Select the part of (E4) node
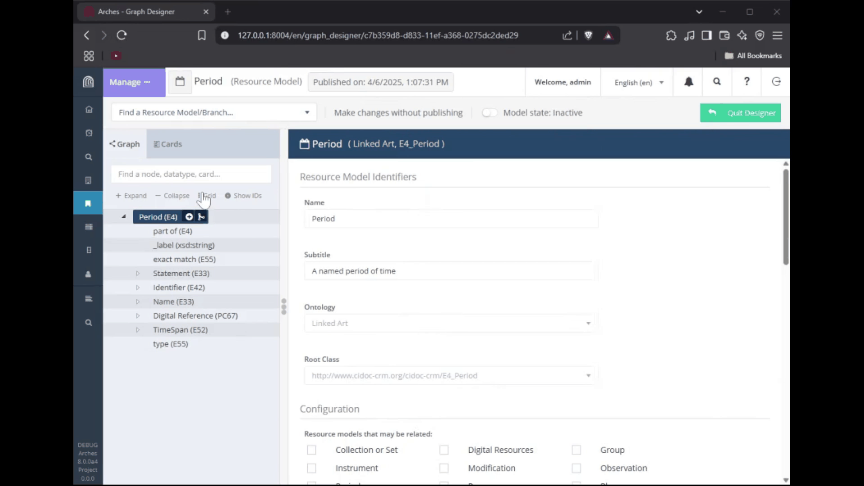864x486 pixels. pos(172,231)
